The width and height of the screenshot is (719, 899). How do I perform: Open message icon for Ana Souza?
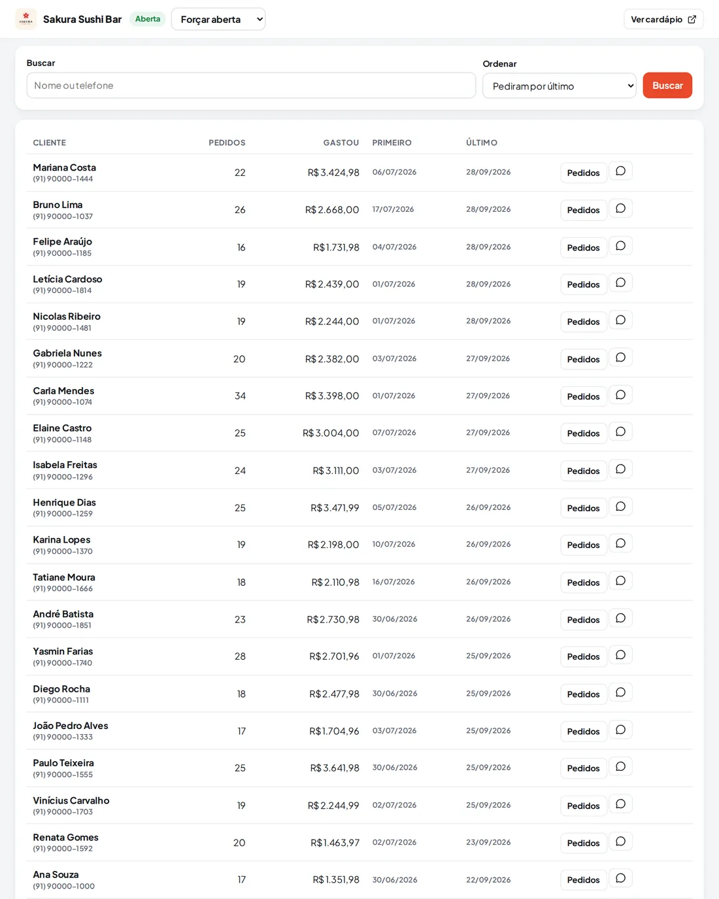pos(620,879)
